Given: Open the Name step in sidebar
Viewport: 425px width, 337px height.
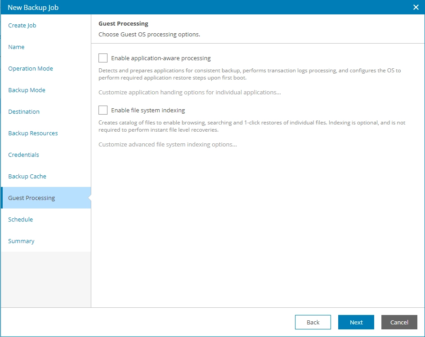Looking at the screenshot, I should point(16,47).
